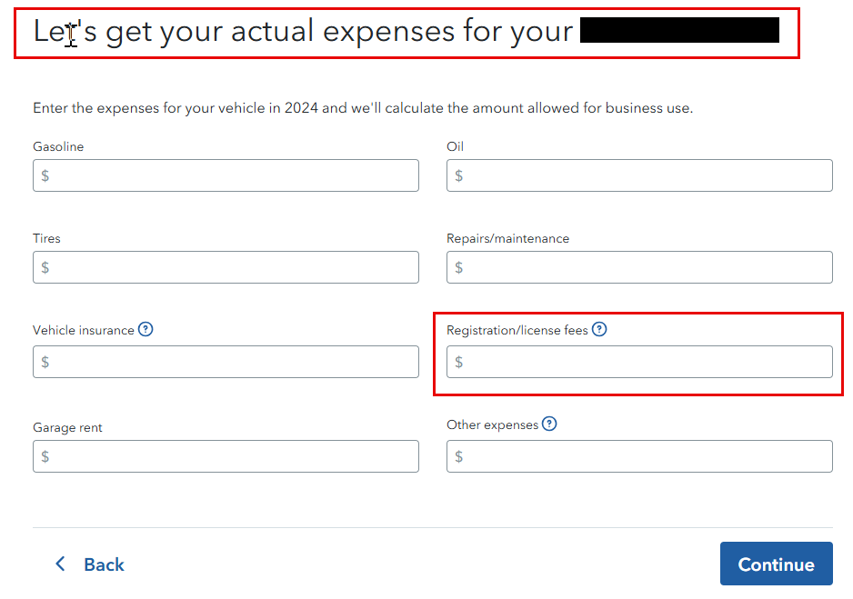Select the Registration/license fees input

pos(639,362)
